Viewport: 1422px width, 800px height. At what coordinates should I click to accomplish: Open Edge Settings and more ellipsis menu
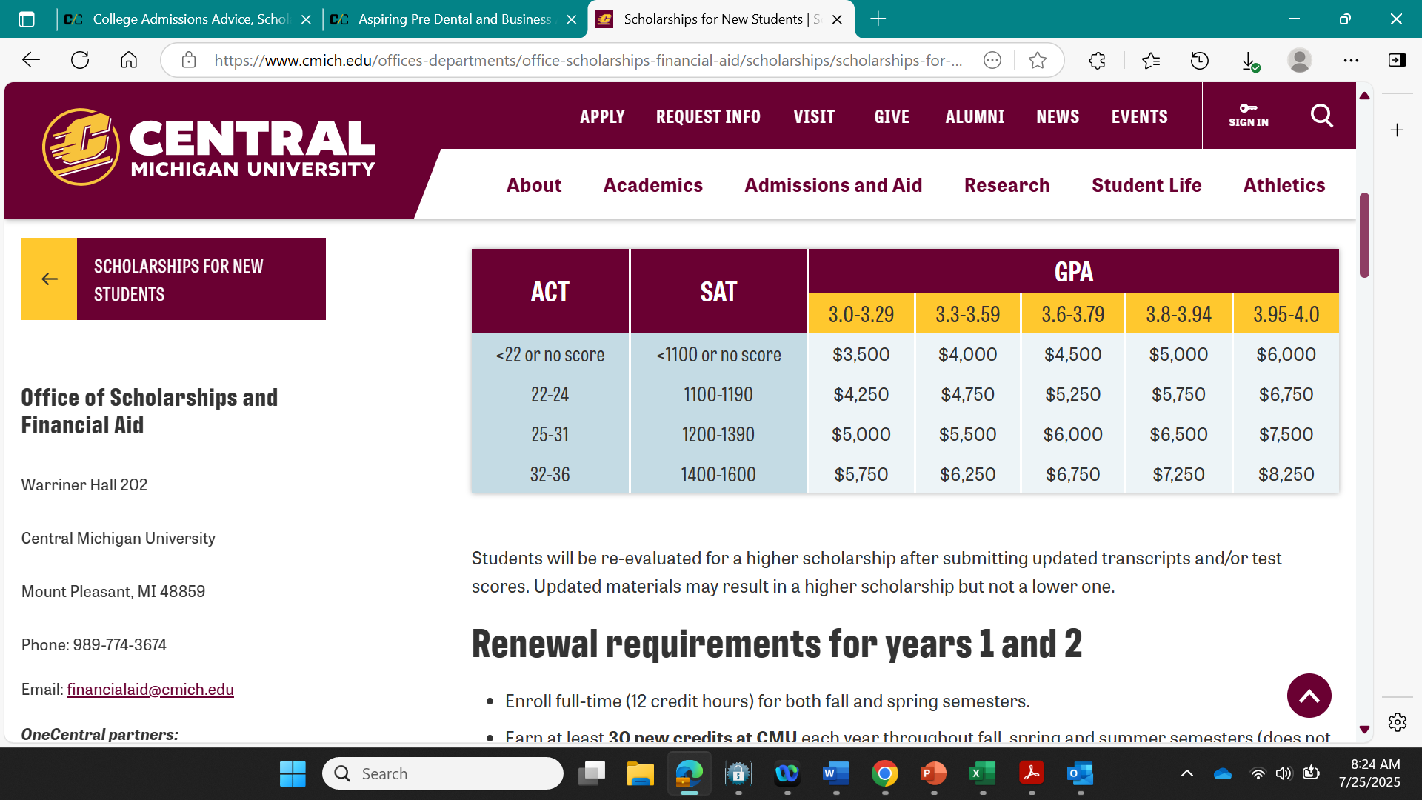pyautogui.click(x=1350, y=61)
